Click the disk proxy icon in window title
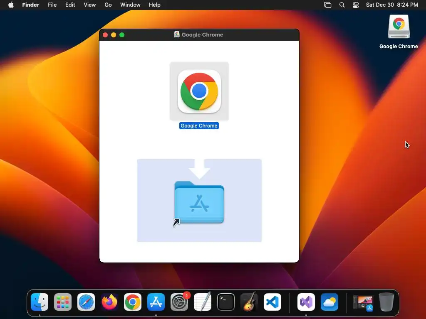Image resolution: width=426 pixels, height=319 pixels. click(x=177, y=34)
